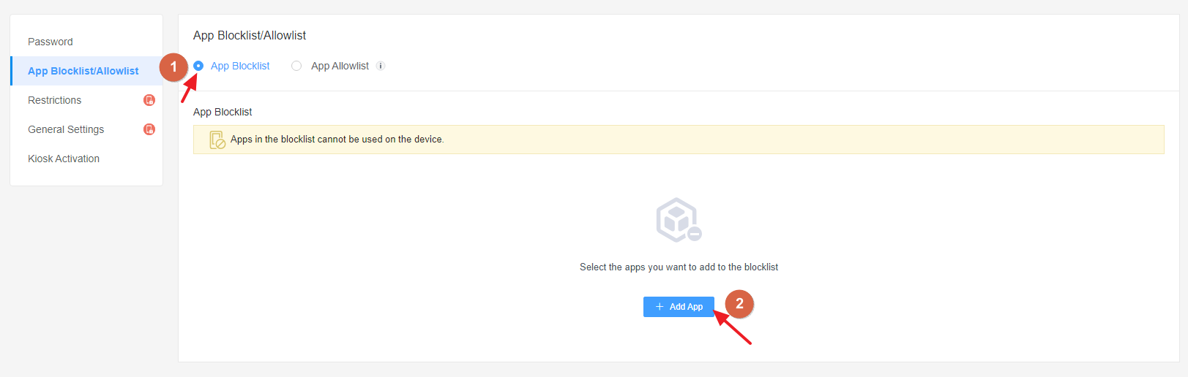Open the Password settings section
Screen dimensions: 1188x377
(x=51, y=42)
